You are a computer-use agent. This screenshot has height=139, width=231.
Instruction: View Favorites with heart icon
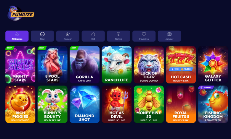(144, 36)
